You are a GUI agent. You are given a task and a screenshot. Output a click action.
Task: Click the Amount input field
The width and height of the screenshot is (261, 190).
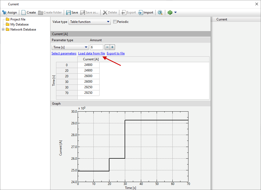pos(96,47)
